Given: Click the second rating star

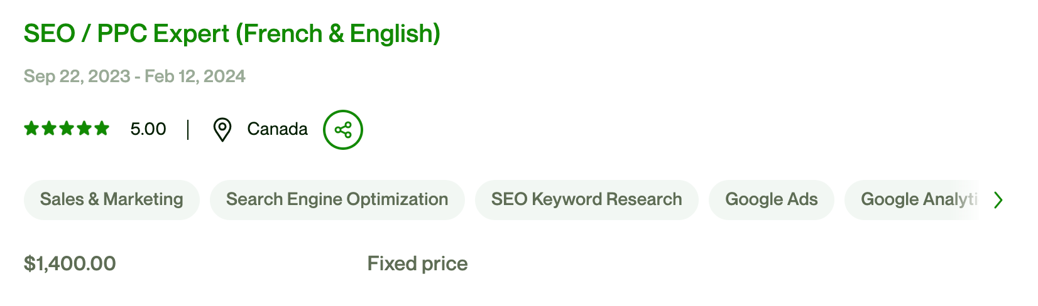Looking at the screenshot, I should 49,129.
